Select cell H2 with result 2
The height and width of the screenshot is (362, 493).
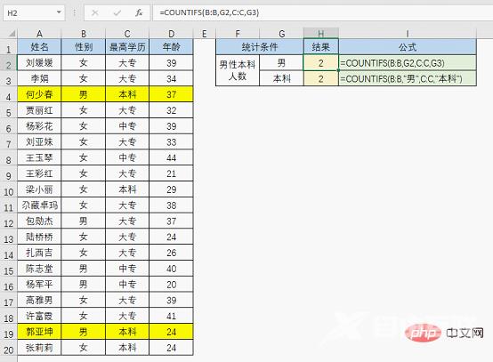click(x=320, y=63)
